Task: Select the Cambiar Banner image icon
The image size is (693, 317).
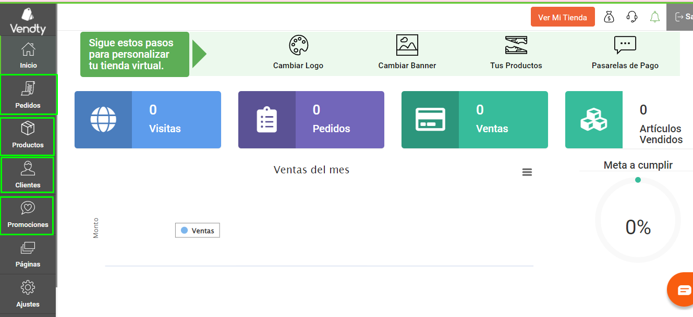Action: pyautogui.click(x=407, y=45)
